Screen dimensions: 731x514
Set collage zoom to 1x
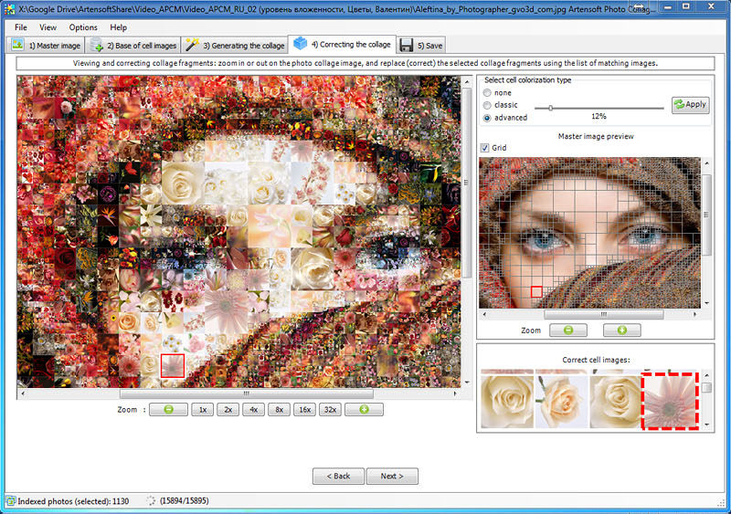(x=203, y=410)
